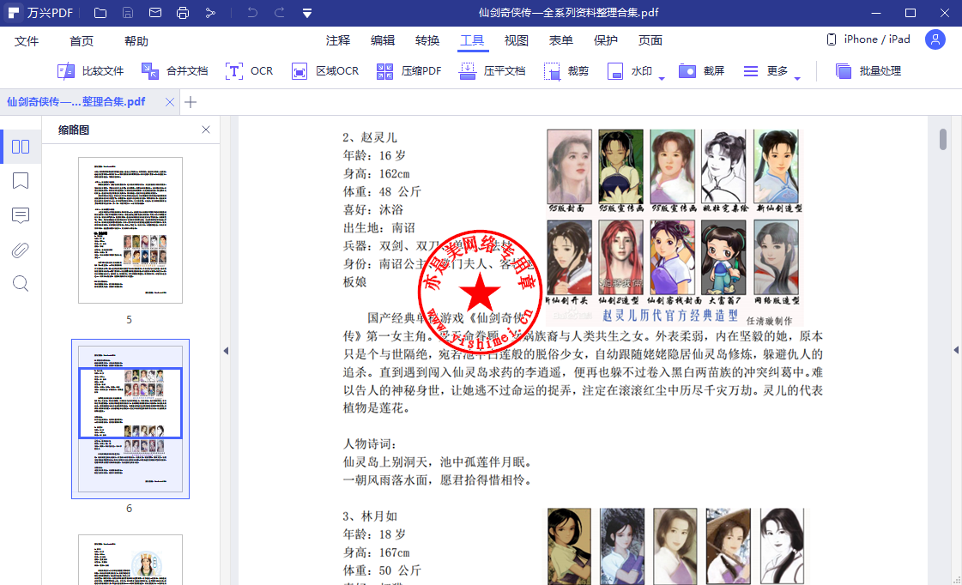Image resolution: width=962 pixels, height=585 pixels.
Task: Select the 区域OCR tool
Action: [325, 71]
